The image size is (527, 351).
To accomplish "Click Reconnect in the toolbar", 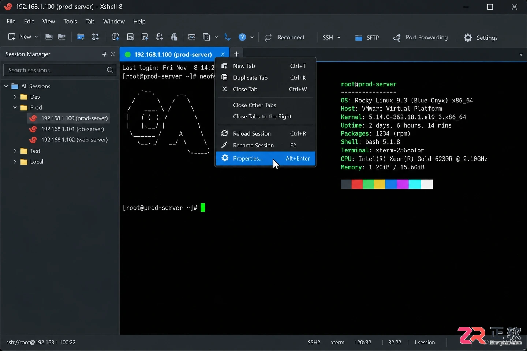I will click(284, 38).
